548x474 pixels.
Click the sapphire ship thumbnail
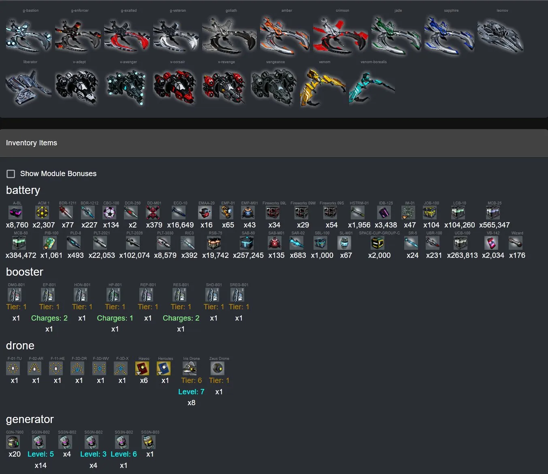(449, 36)
